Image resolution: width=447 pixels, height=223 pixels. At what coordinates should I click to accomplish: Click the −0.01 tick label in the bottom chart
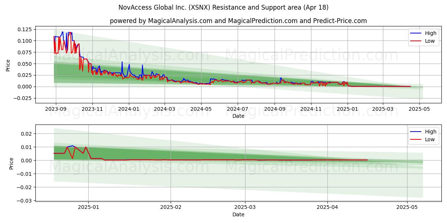tap(25, 174)
